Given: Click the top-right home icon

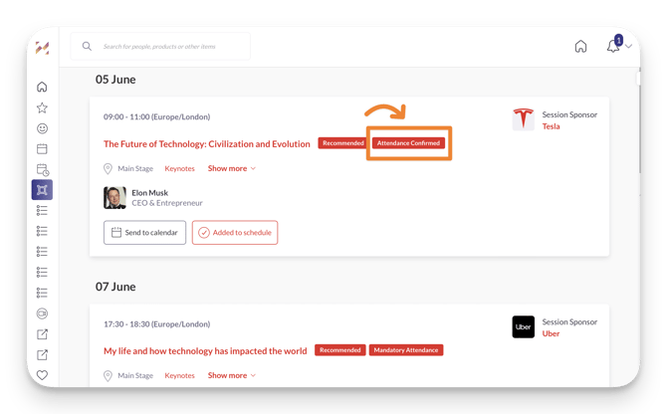Looking at the screenshot, I should tap(580, 46).
